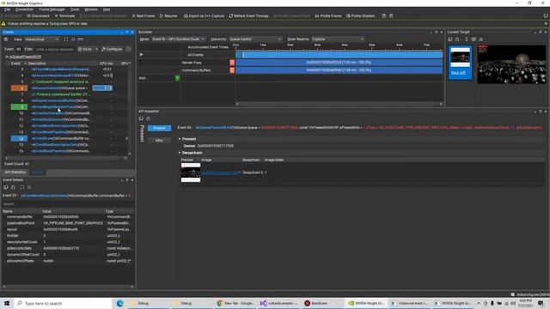Screen dimensions: 550x309
Task: Click the Scrubber play arrow
Action: point(141,55)
